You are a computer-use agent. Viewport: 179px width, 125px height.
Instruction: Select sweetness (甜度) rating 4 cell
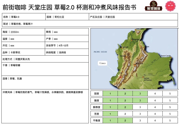[x=155, y=94]
